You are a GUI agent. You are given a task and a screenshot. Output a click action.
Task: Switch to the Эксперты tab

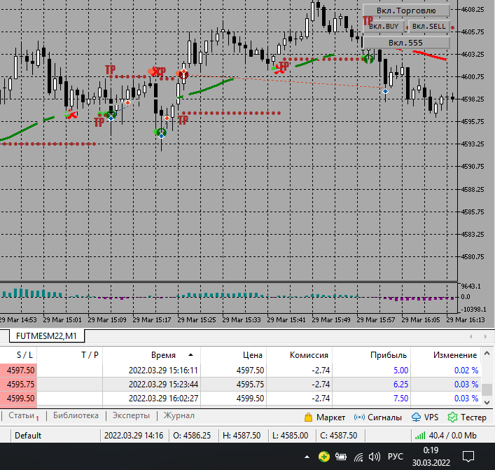(131, 415)
